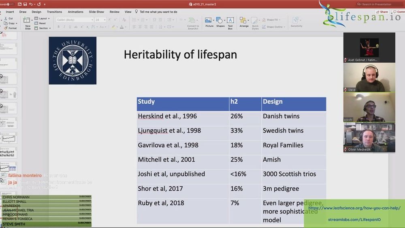
Task: Click the Convert to SmartArt icon
Action: coord(193,22)
